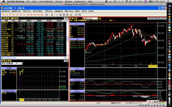This screenshot has width=172, height=107.
Task: Open dropdown arrow beside the layout icon
Action: coord(49,15)
